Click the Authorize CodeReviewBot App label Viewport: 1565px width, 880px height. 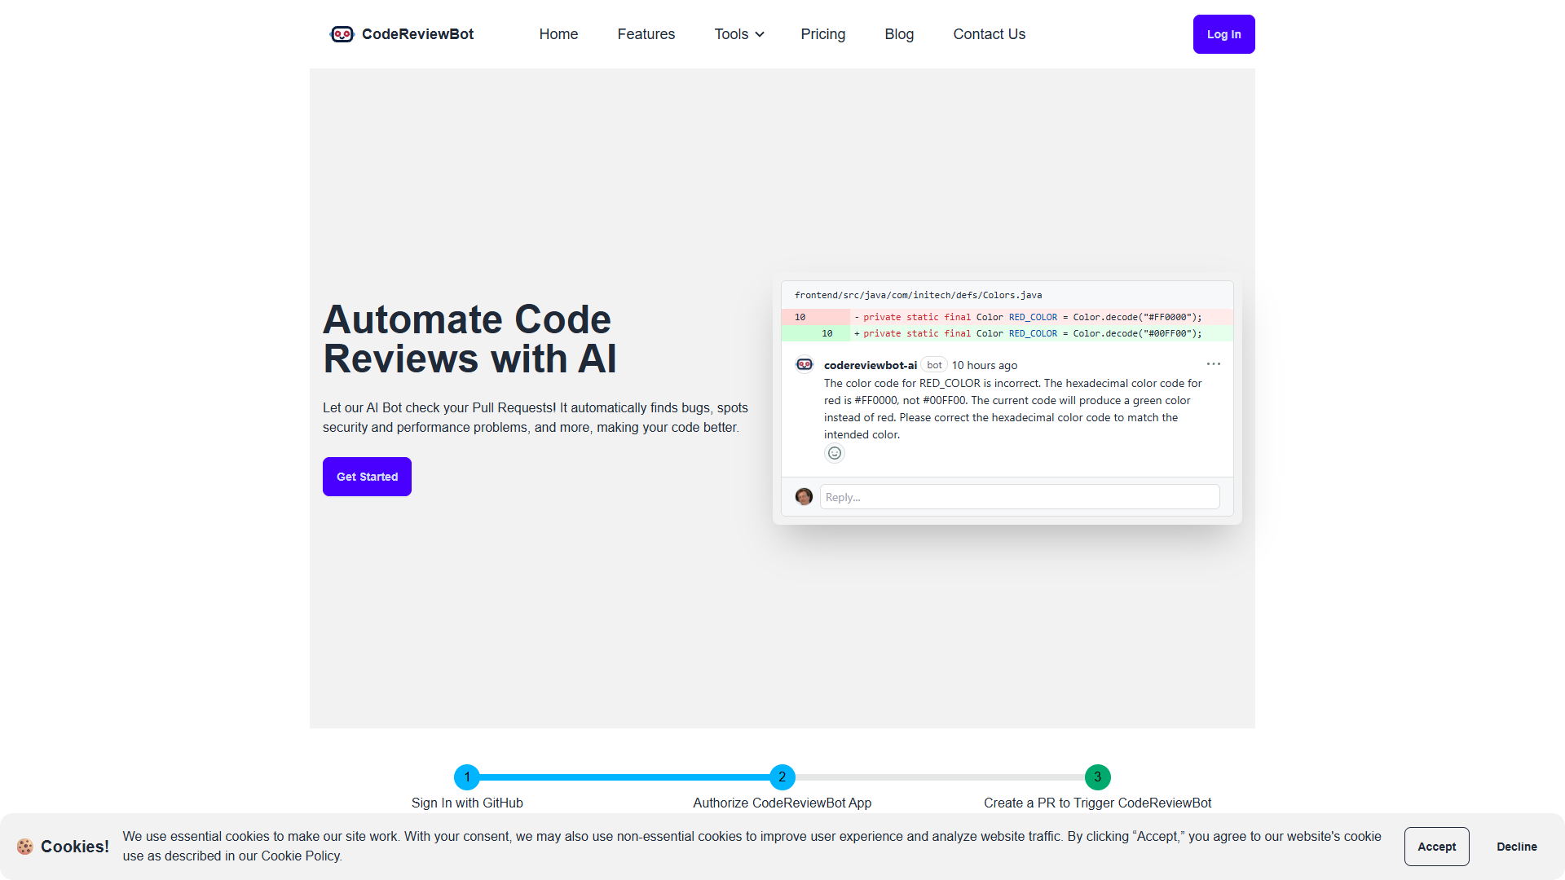pos(782,803)
